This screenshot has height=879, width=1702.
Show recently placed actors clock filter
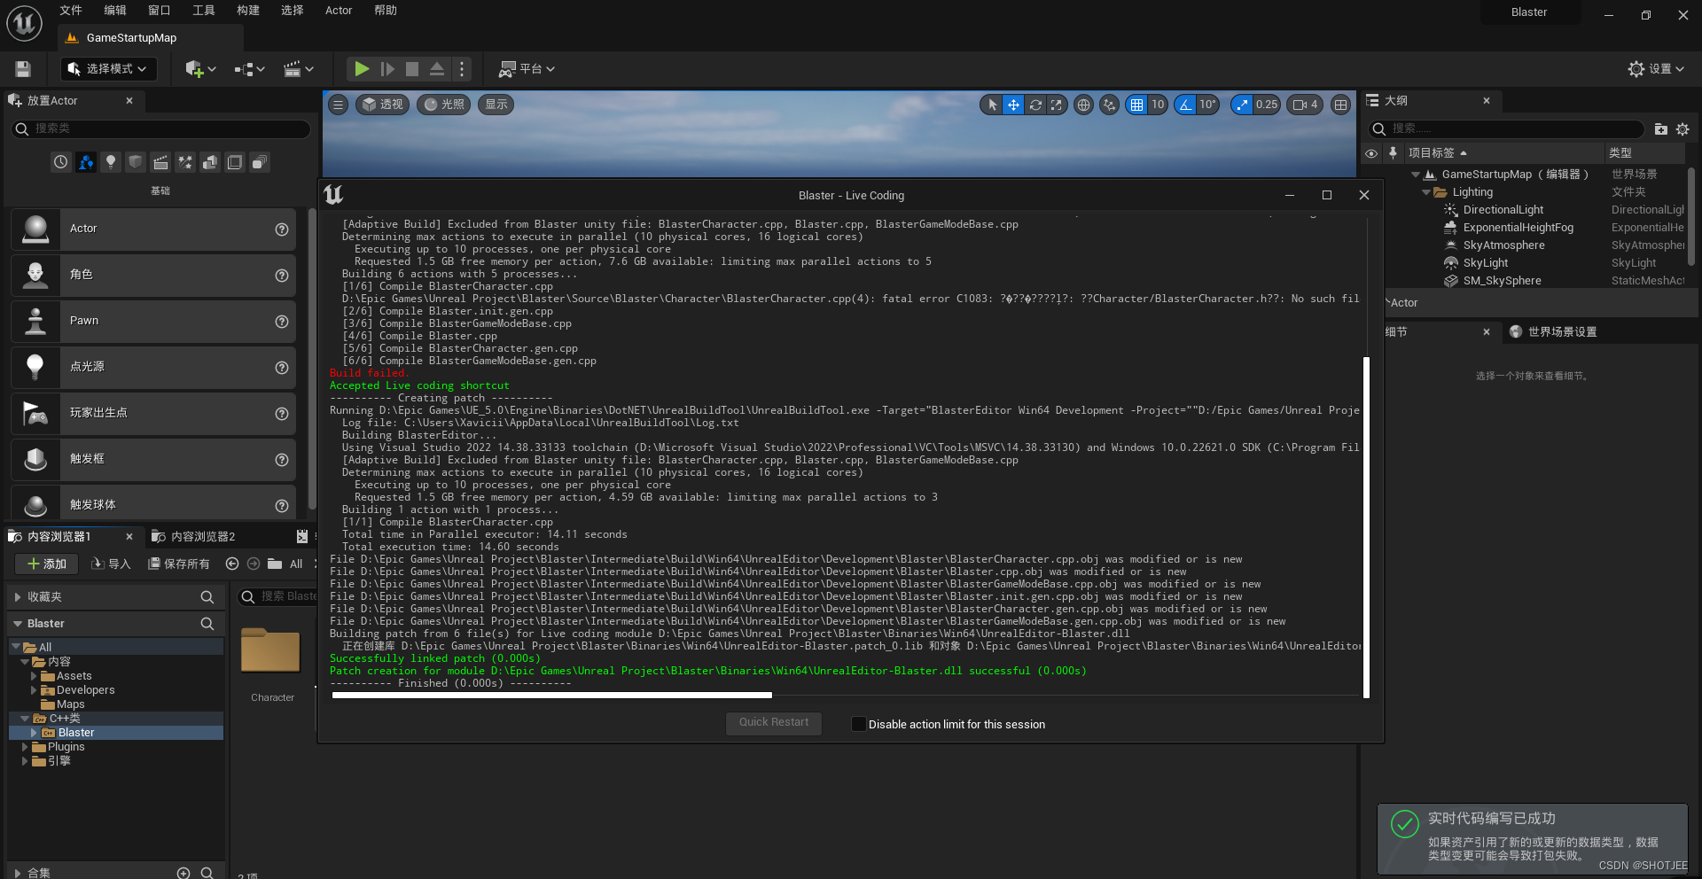coord(60,162)
